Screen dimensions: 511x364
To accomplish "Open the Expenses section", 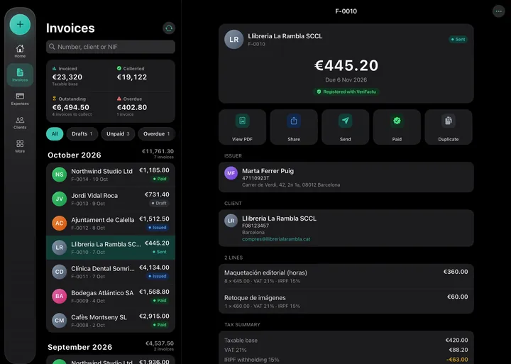I will click(x=20, y=99).
